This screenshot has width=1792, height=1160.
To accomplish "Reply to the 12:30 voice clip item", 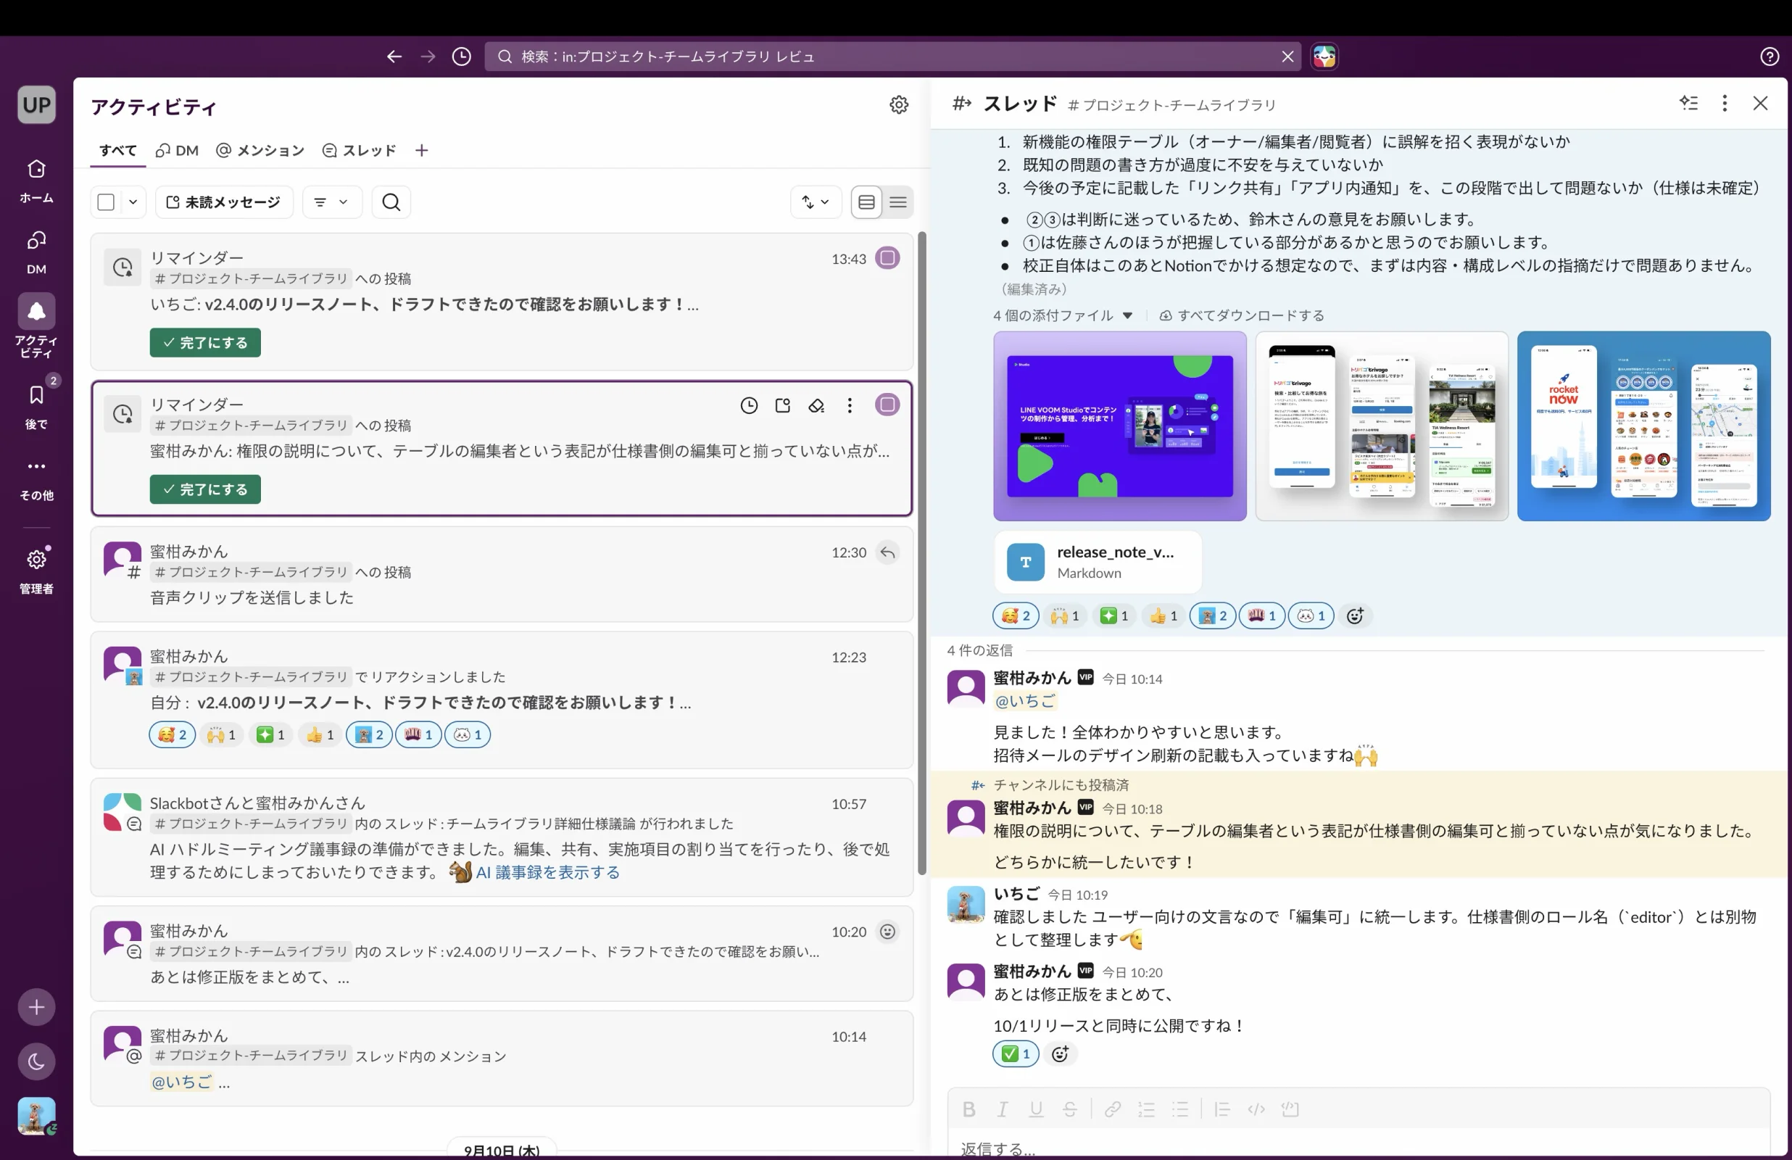I will tap(888, 552).
